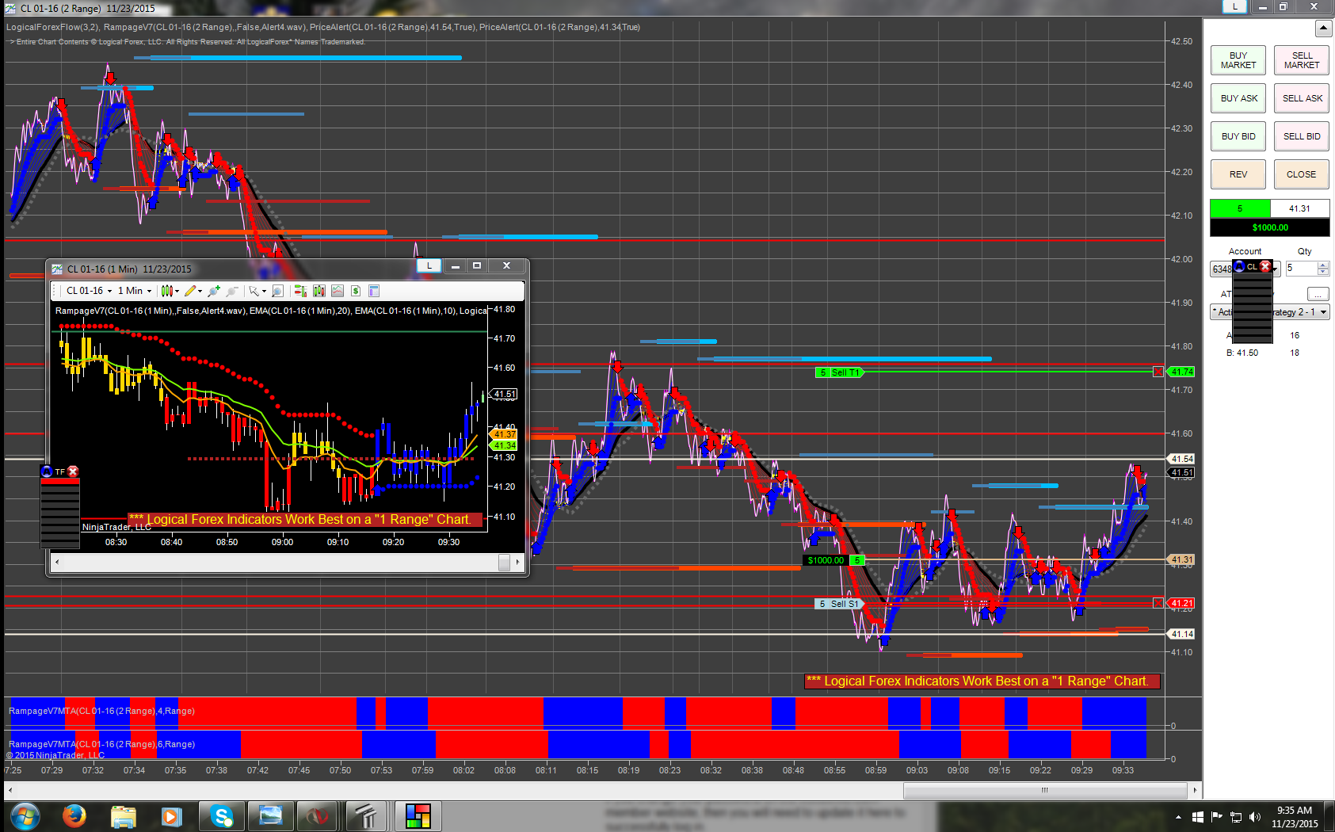Image resolution: width=1335 pixels, height=832 pixels.
Task: Open the data box icon in 1 Min chart toolbar
Action: [374, 291]
